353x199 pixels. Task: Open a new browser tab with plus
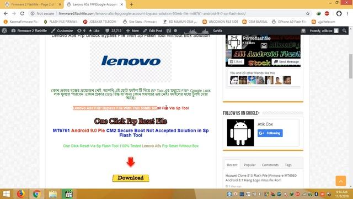(131, 4)
